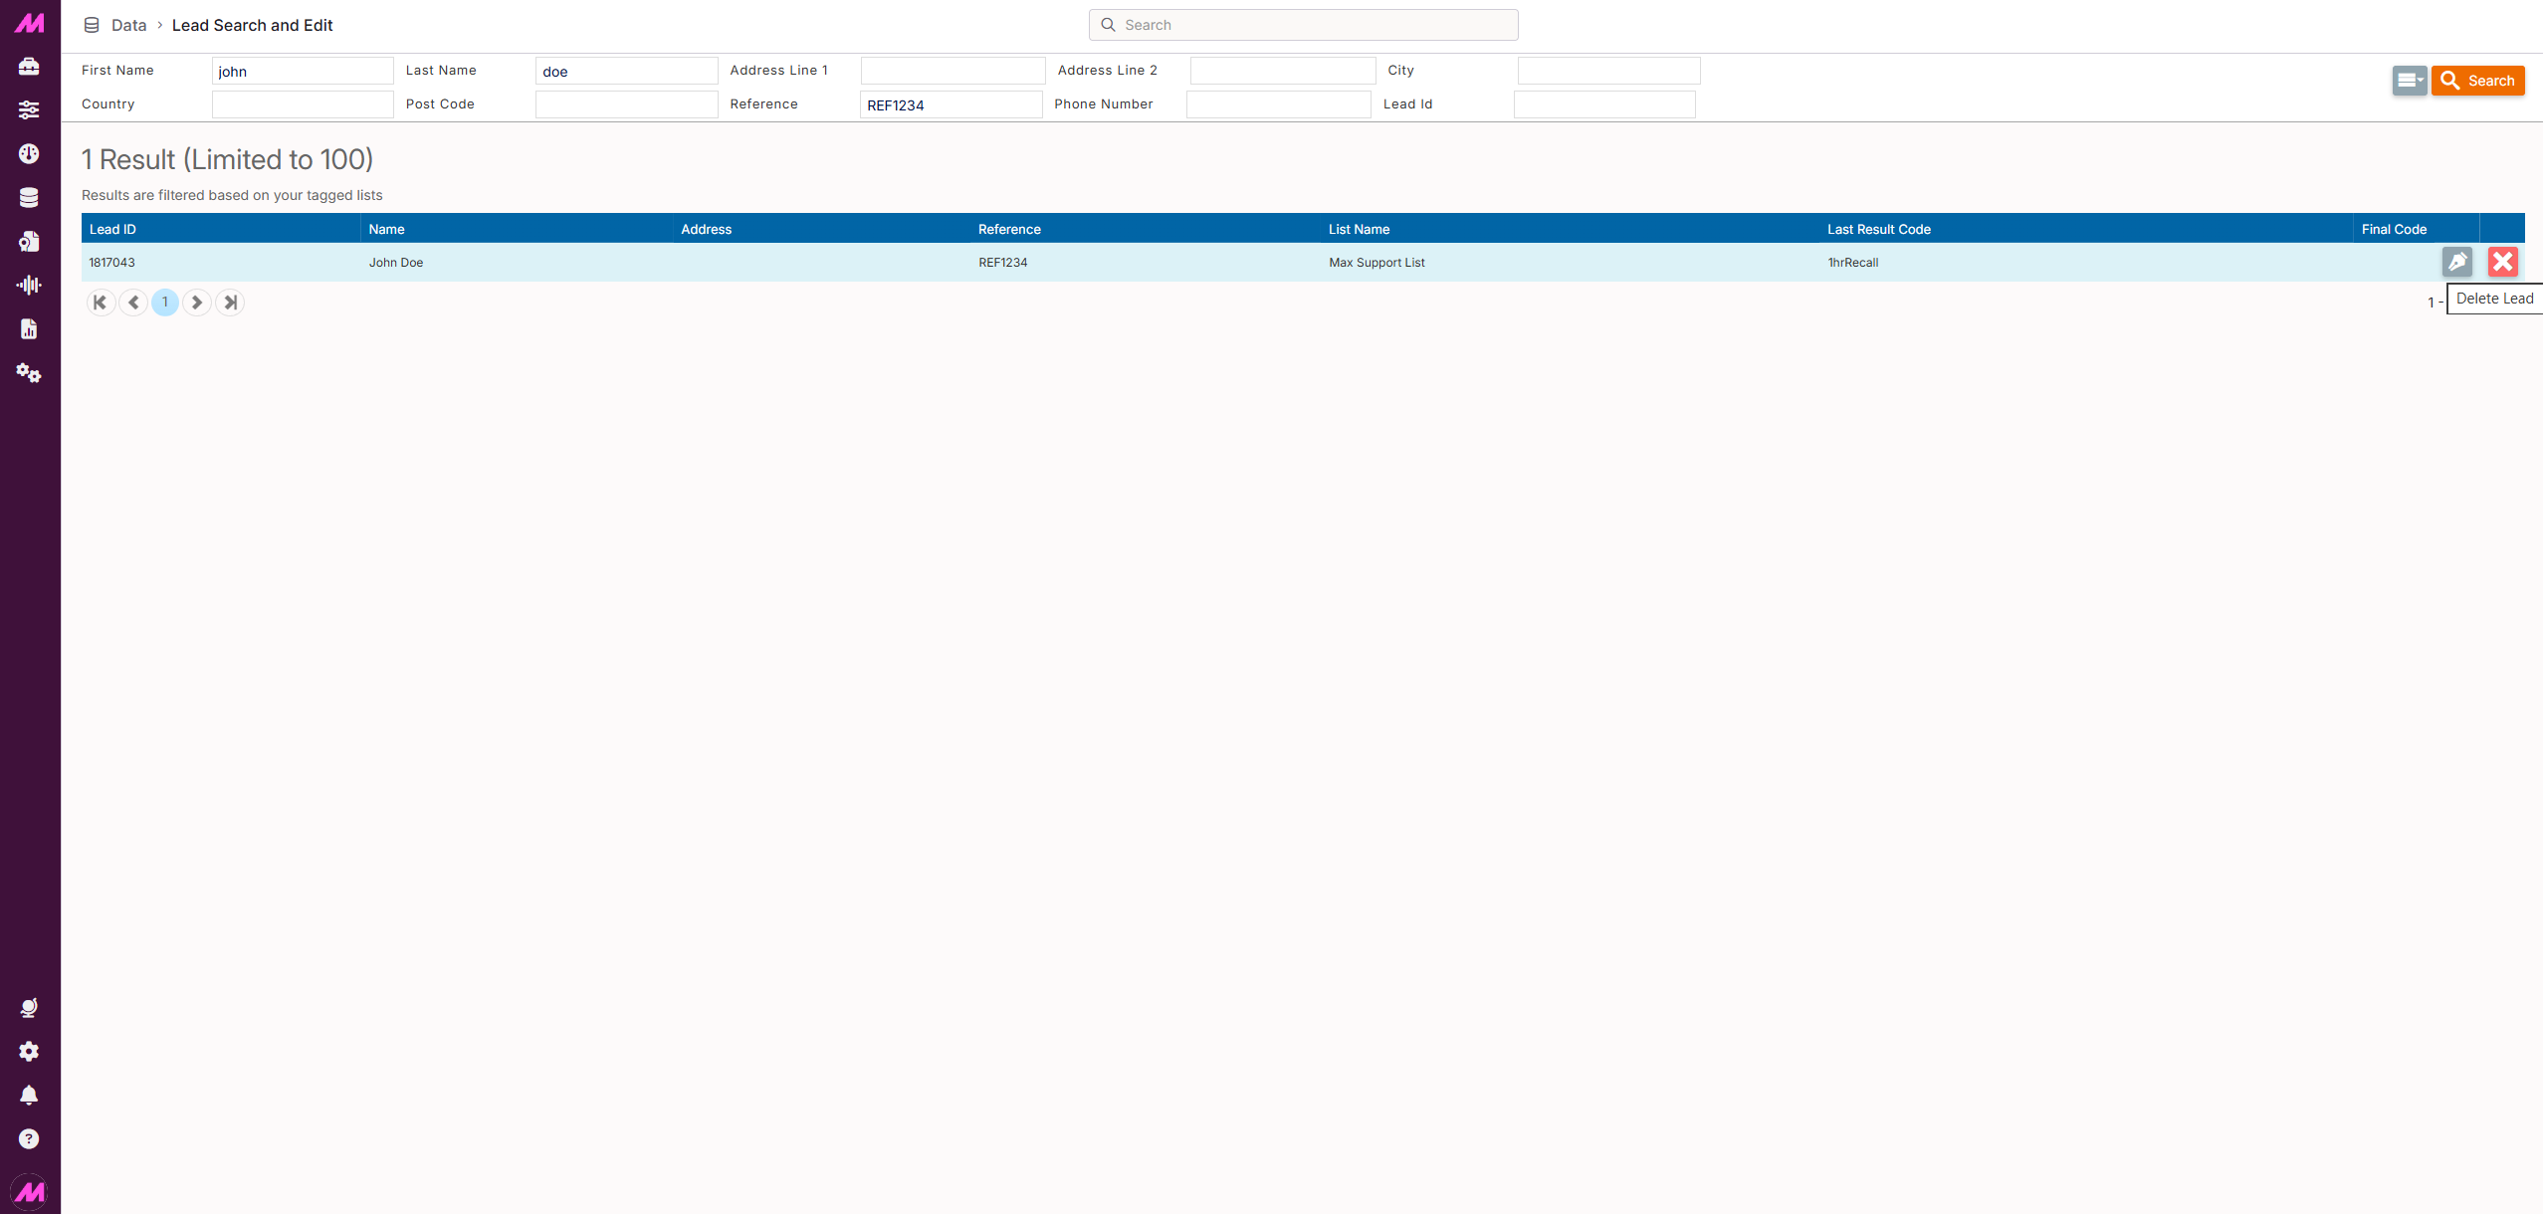
Task: Go to next results page
Action: (197, 303)
